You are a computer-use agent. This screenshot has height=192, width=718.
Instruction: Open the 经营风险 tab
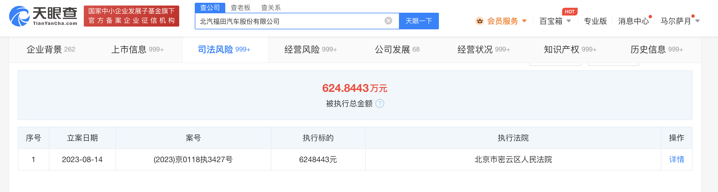pyautogui.click(x=310, y=50)
